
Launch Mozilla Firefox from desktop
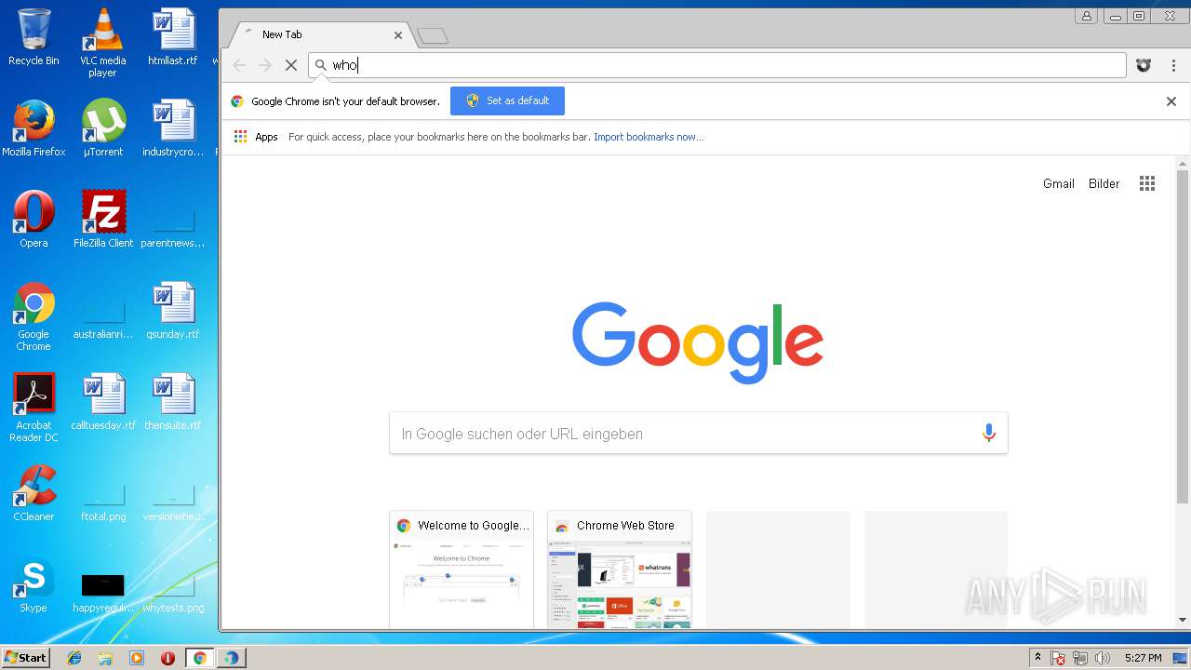point(33,128)
